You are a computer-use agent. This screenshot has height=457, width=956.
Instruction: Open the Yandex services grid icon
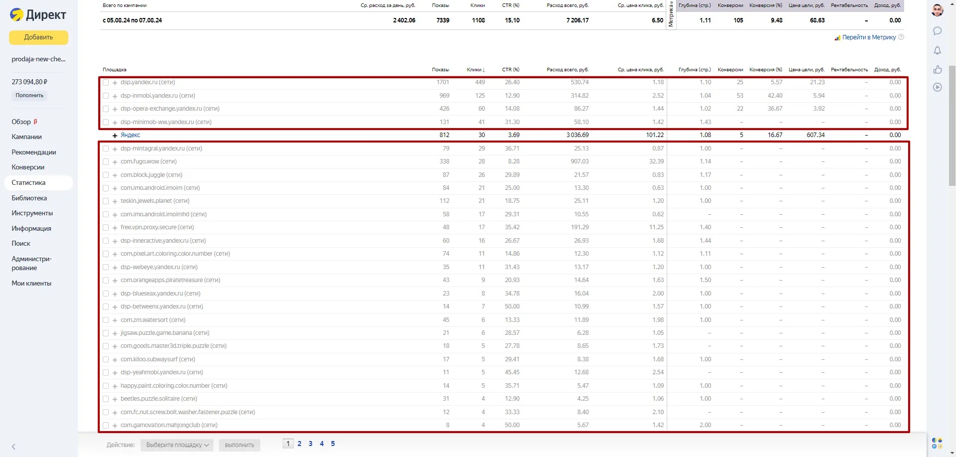click(x=937, y=443)
